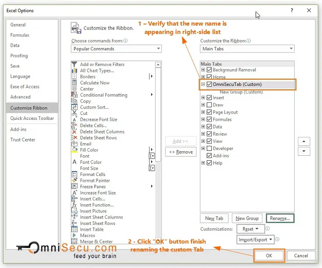Click the Delete Sheet Rows icon
The height and width of the screenshot is (268, 322).
pos(74,138)
